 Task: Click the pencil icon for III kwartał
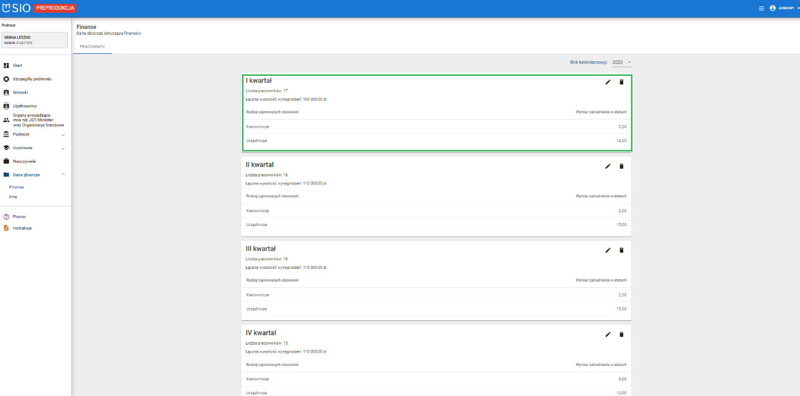click(x=608, y=250)
